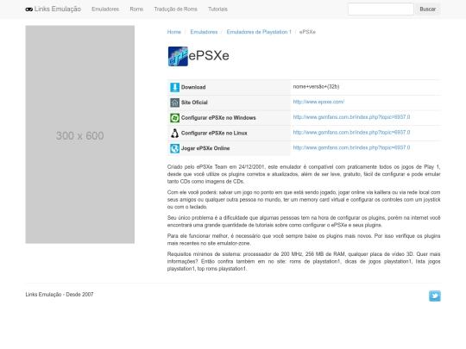Click the nome+versão+(32b) download text
Screen dimensions: 466x349
coord(316,87)
